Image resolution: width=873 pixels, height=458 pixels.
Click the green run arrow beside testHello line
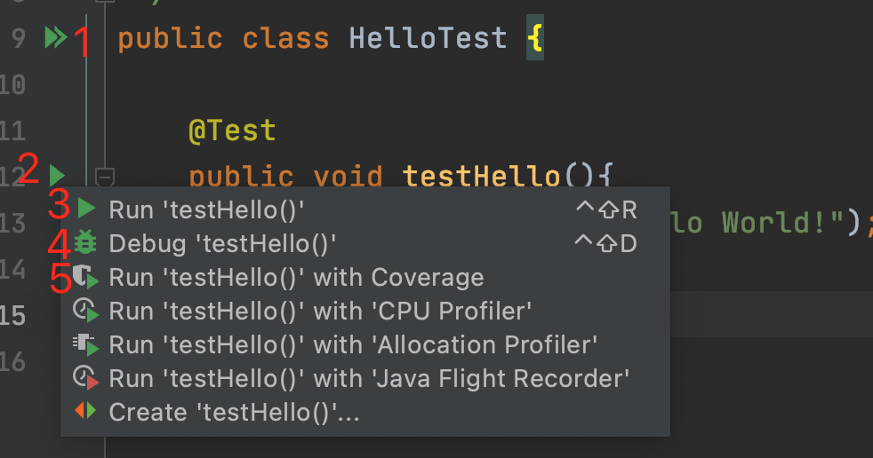(57, 176)
